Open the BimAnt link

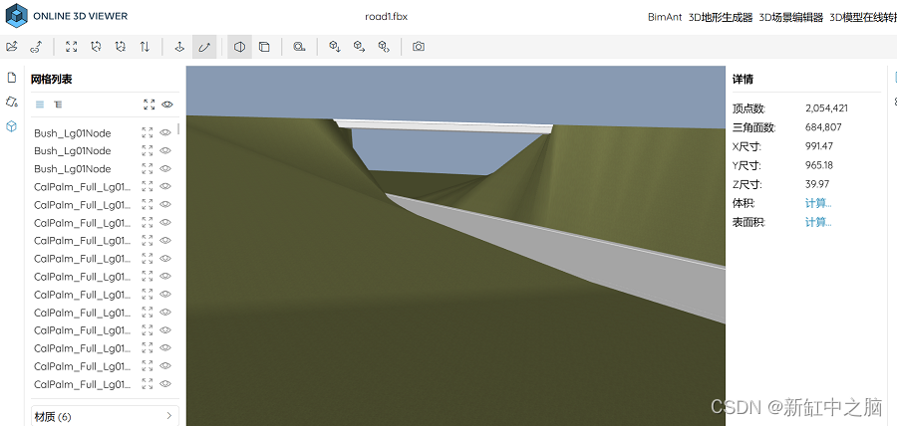coord(665,17)
